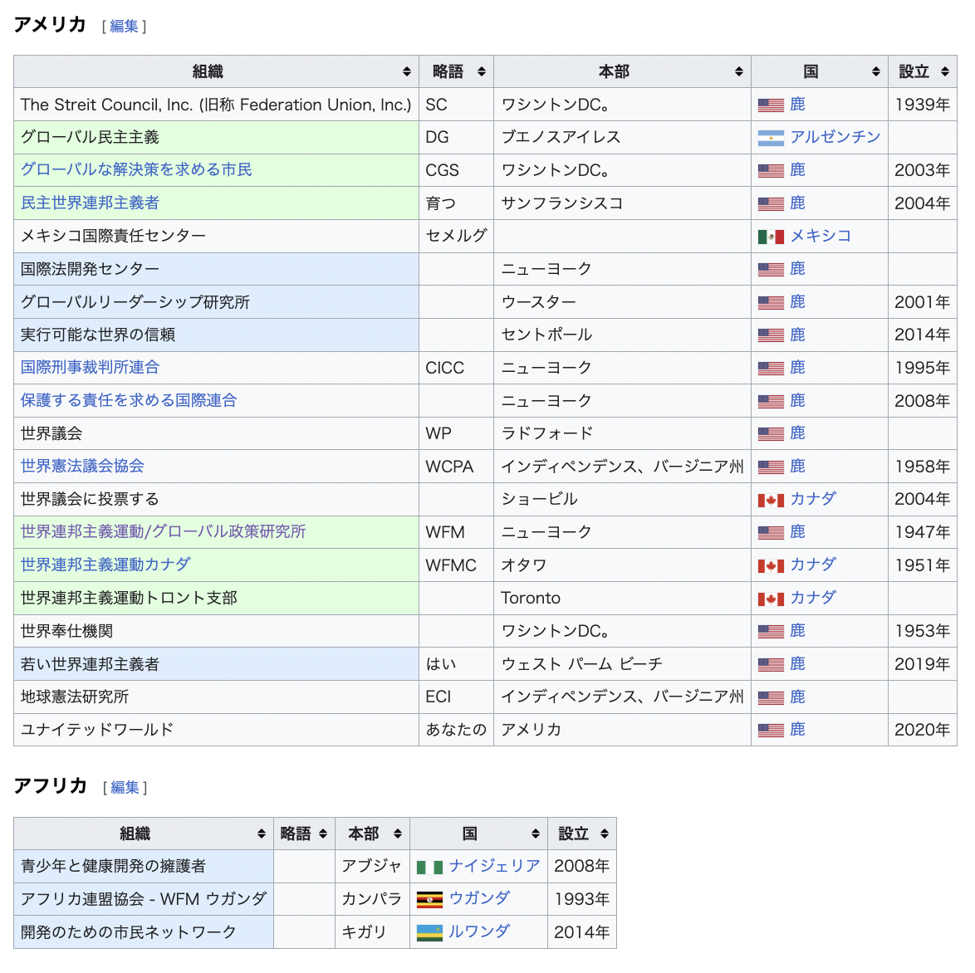Screen dimensions: 975x973
Task: Select 国際法開発センター cell
Action: (217, 269)
